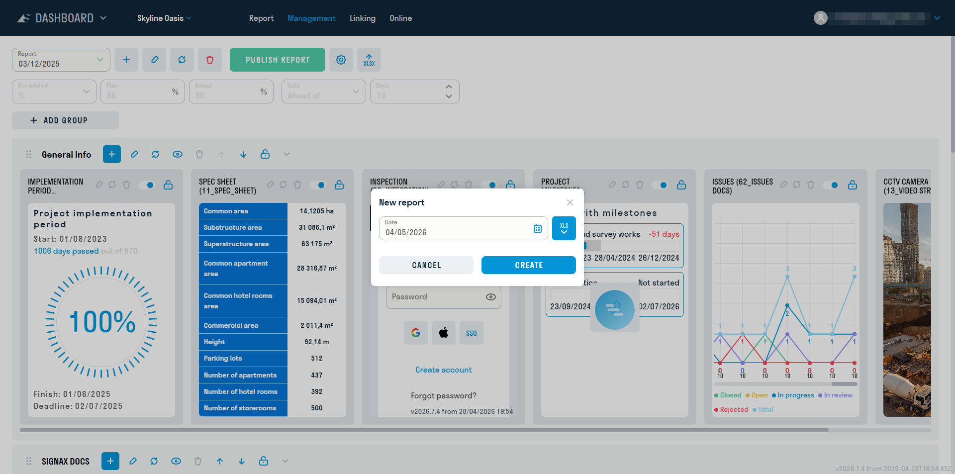Screen dimensions: 955x474
Task: Close the New report dialog
Action: (570, 202)
